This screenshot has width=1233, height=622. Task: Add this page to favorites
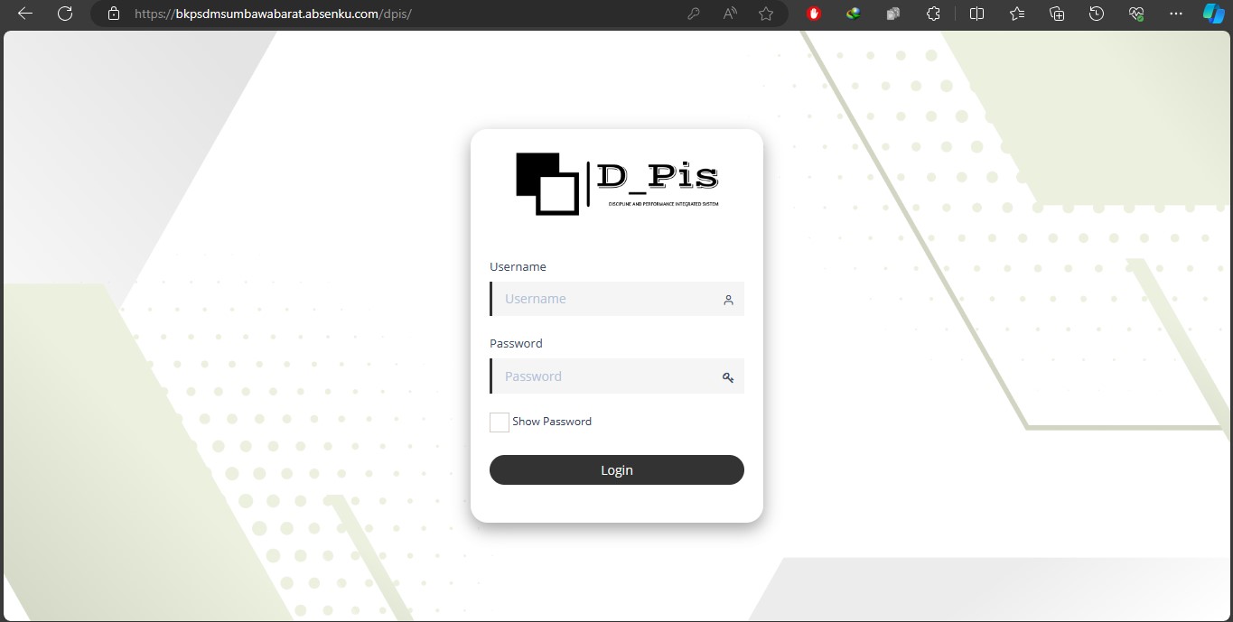click(x=766, y=14)
